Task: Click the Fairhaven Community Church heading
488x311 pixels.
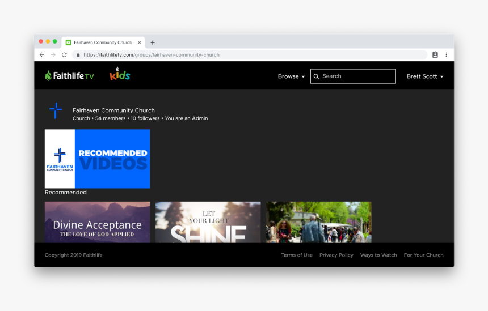Action: click(x=113, y=110)
